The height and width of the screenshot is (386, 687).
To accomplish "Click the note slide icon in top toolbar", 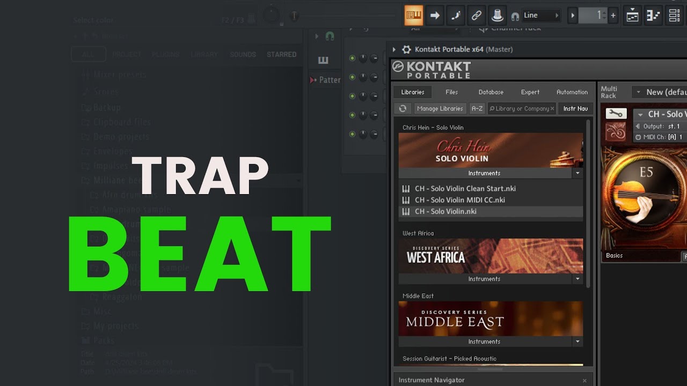I will click(x=456, y=16).
